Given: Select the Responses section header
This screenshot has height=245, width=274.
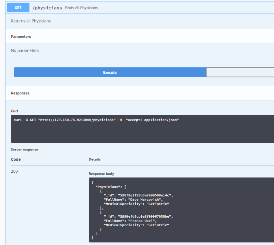Looking at the screenshot, I should pos(20,93).
